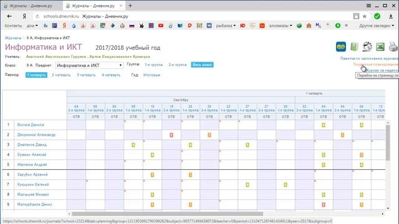The height and width of the screenshot is (224, 399).
Task: Open the Итоговые year marks
Action: (x=151, y=75)
